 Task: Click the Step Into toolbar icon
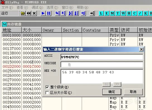(57, 13)
